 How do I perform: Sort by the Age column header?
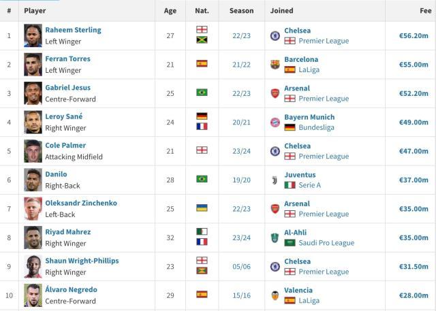point(170,11)
